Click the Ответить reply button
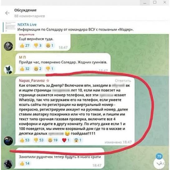Screen dimensions: 170x170 [123, 81]
